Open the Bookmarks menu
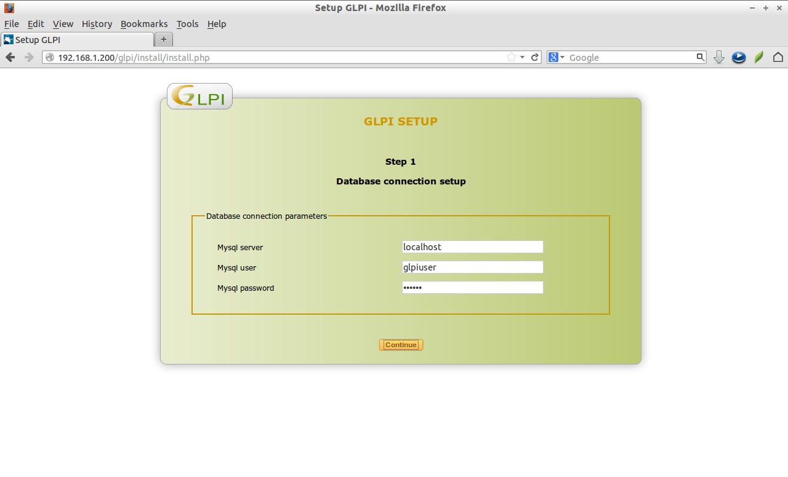This screenshot has width=788, height=477. coord(144,24)
